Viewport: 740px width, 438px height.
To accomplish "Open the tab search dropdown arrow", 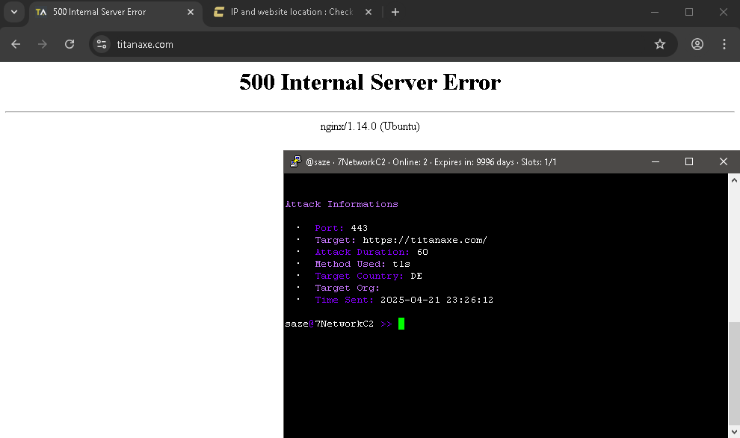I will [14, 12].
